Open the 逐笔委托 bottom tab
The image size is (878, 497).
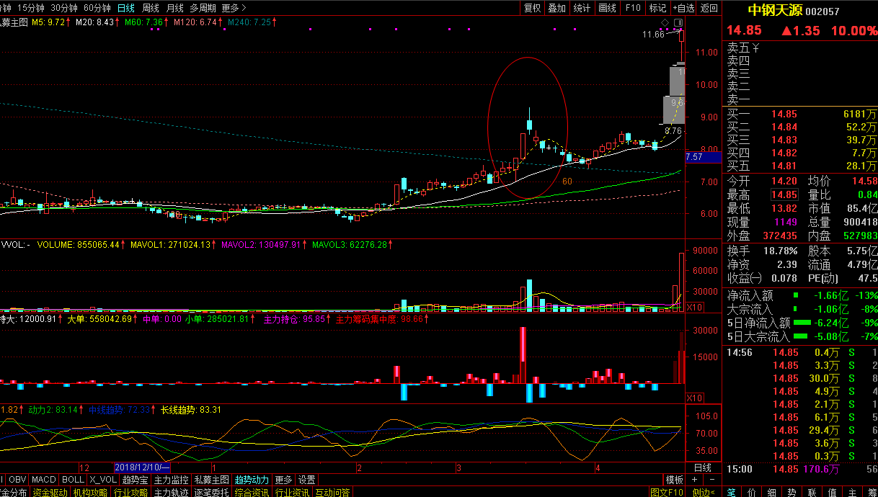pos(212,493)
